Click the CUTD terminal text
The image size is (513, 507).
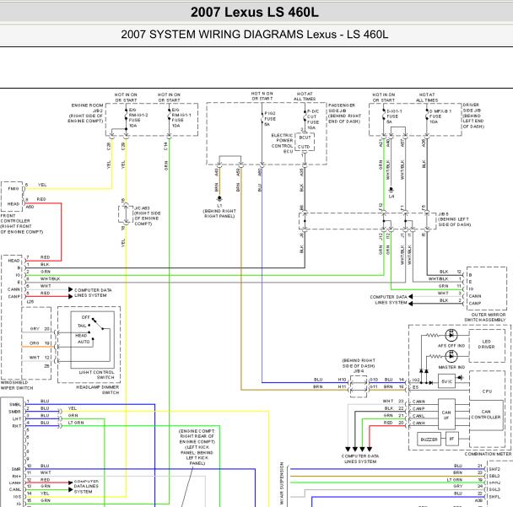click(x=304, y=147)
